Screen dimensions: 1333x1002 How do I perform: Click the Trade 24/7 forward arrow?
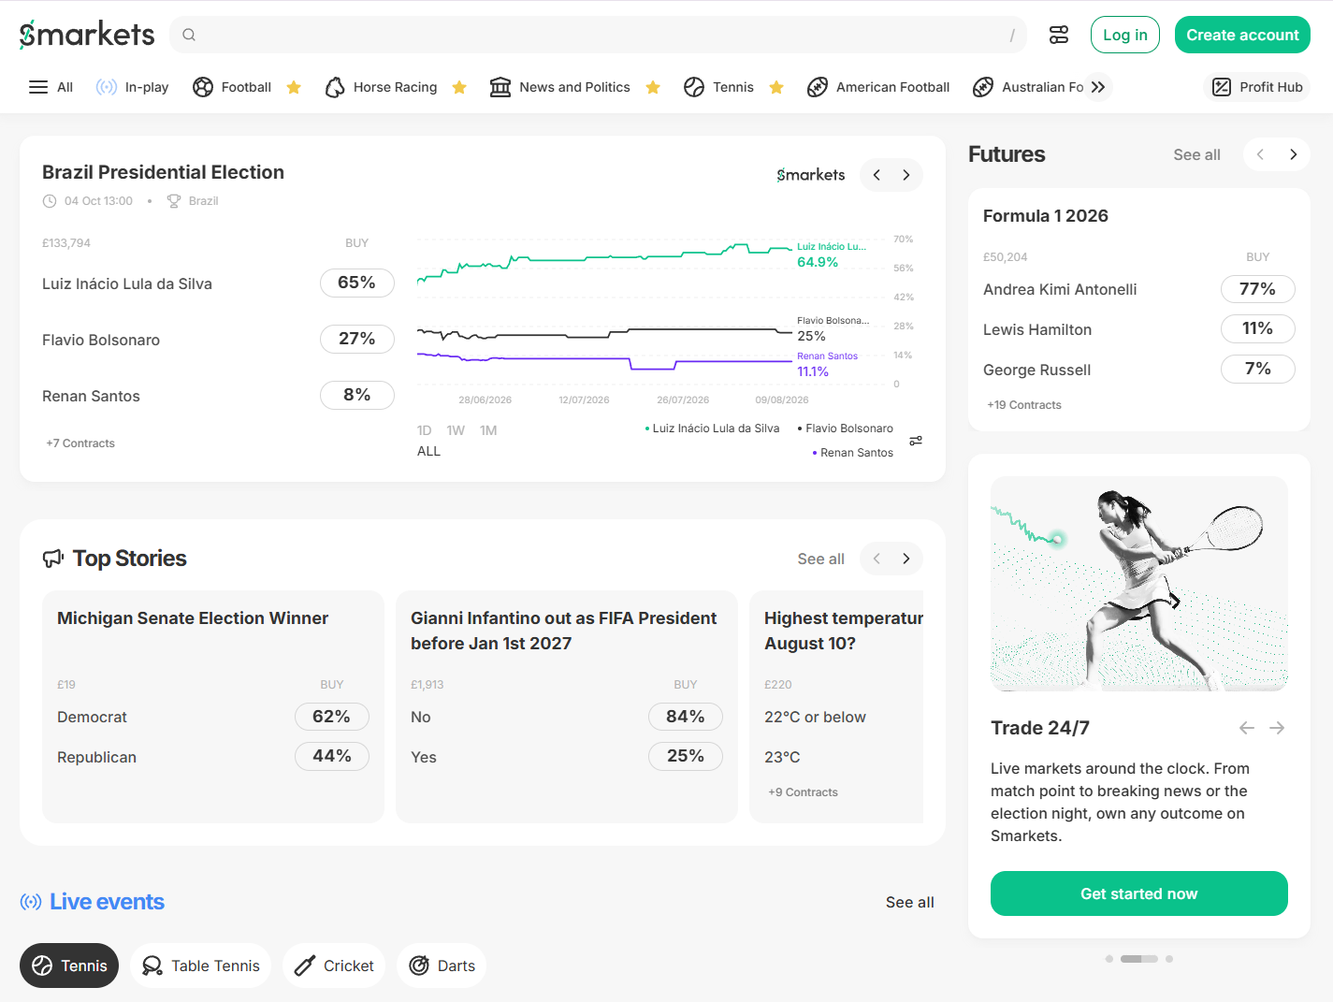point(1277,728)
